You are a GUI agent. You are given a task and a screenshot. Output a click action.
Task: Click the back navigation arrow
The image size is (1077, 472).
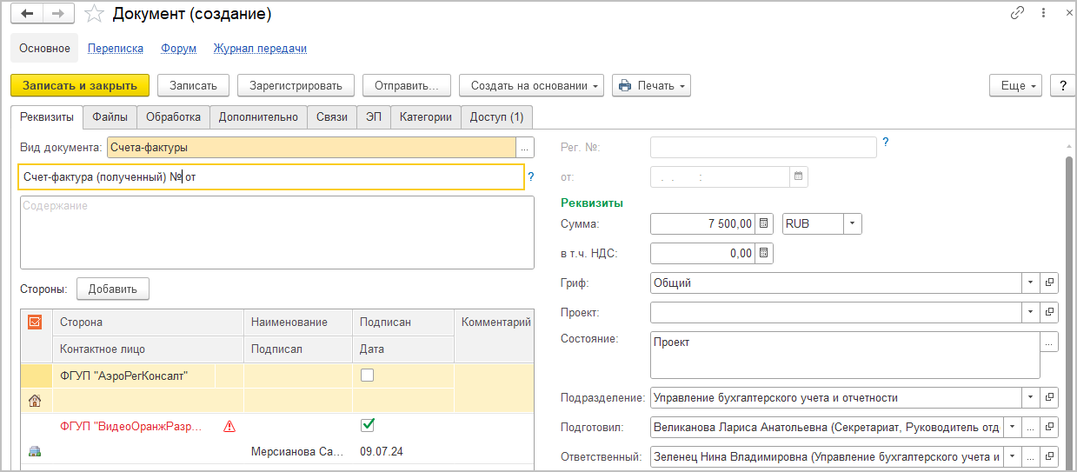click(28, 14)
